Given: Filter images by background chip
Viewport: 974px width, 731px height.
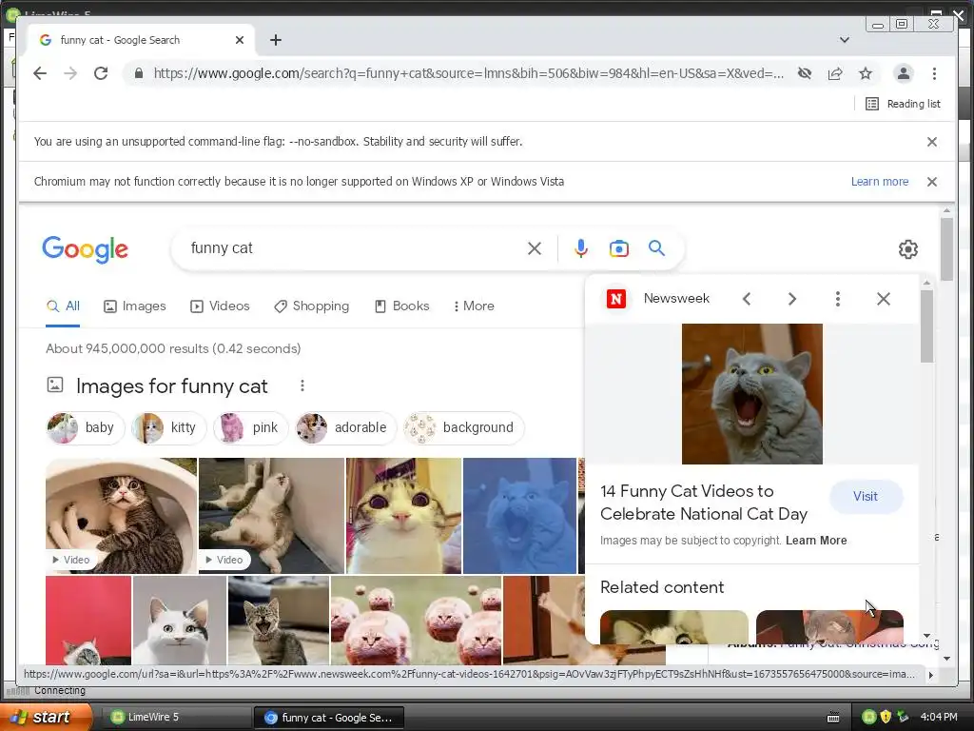Looking at the screenshot, I should 464,427.
